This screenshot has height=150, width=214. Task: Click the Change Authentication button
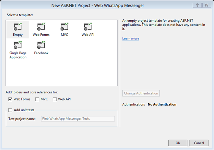click(141, 93)
